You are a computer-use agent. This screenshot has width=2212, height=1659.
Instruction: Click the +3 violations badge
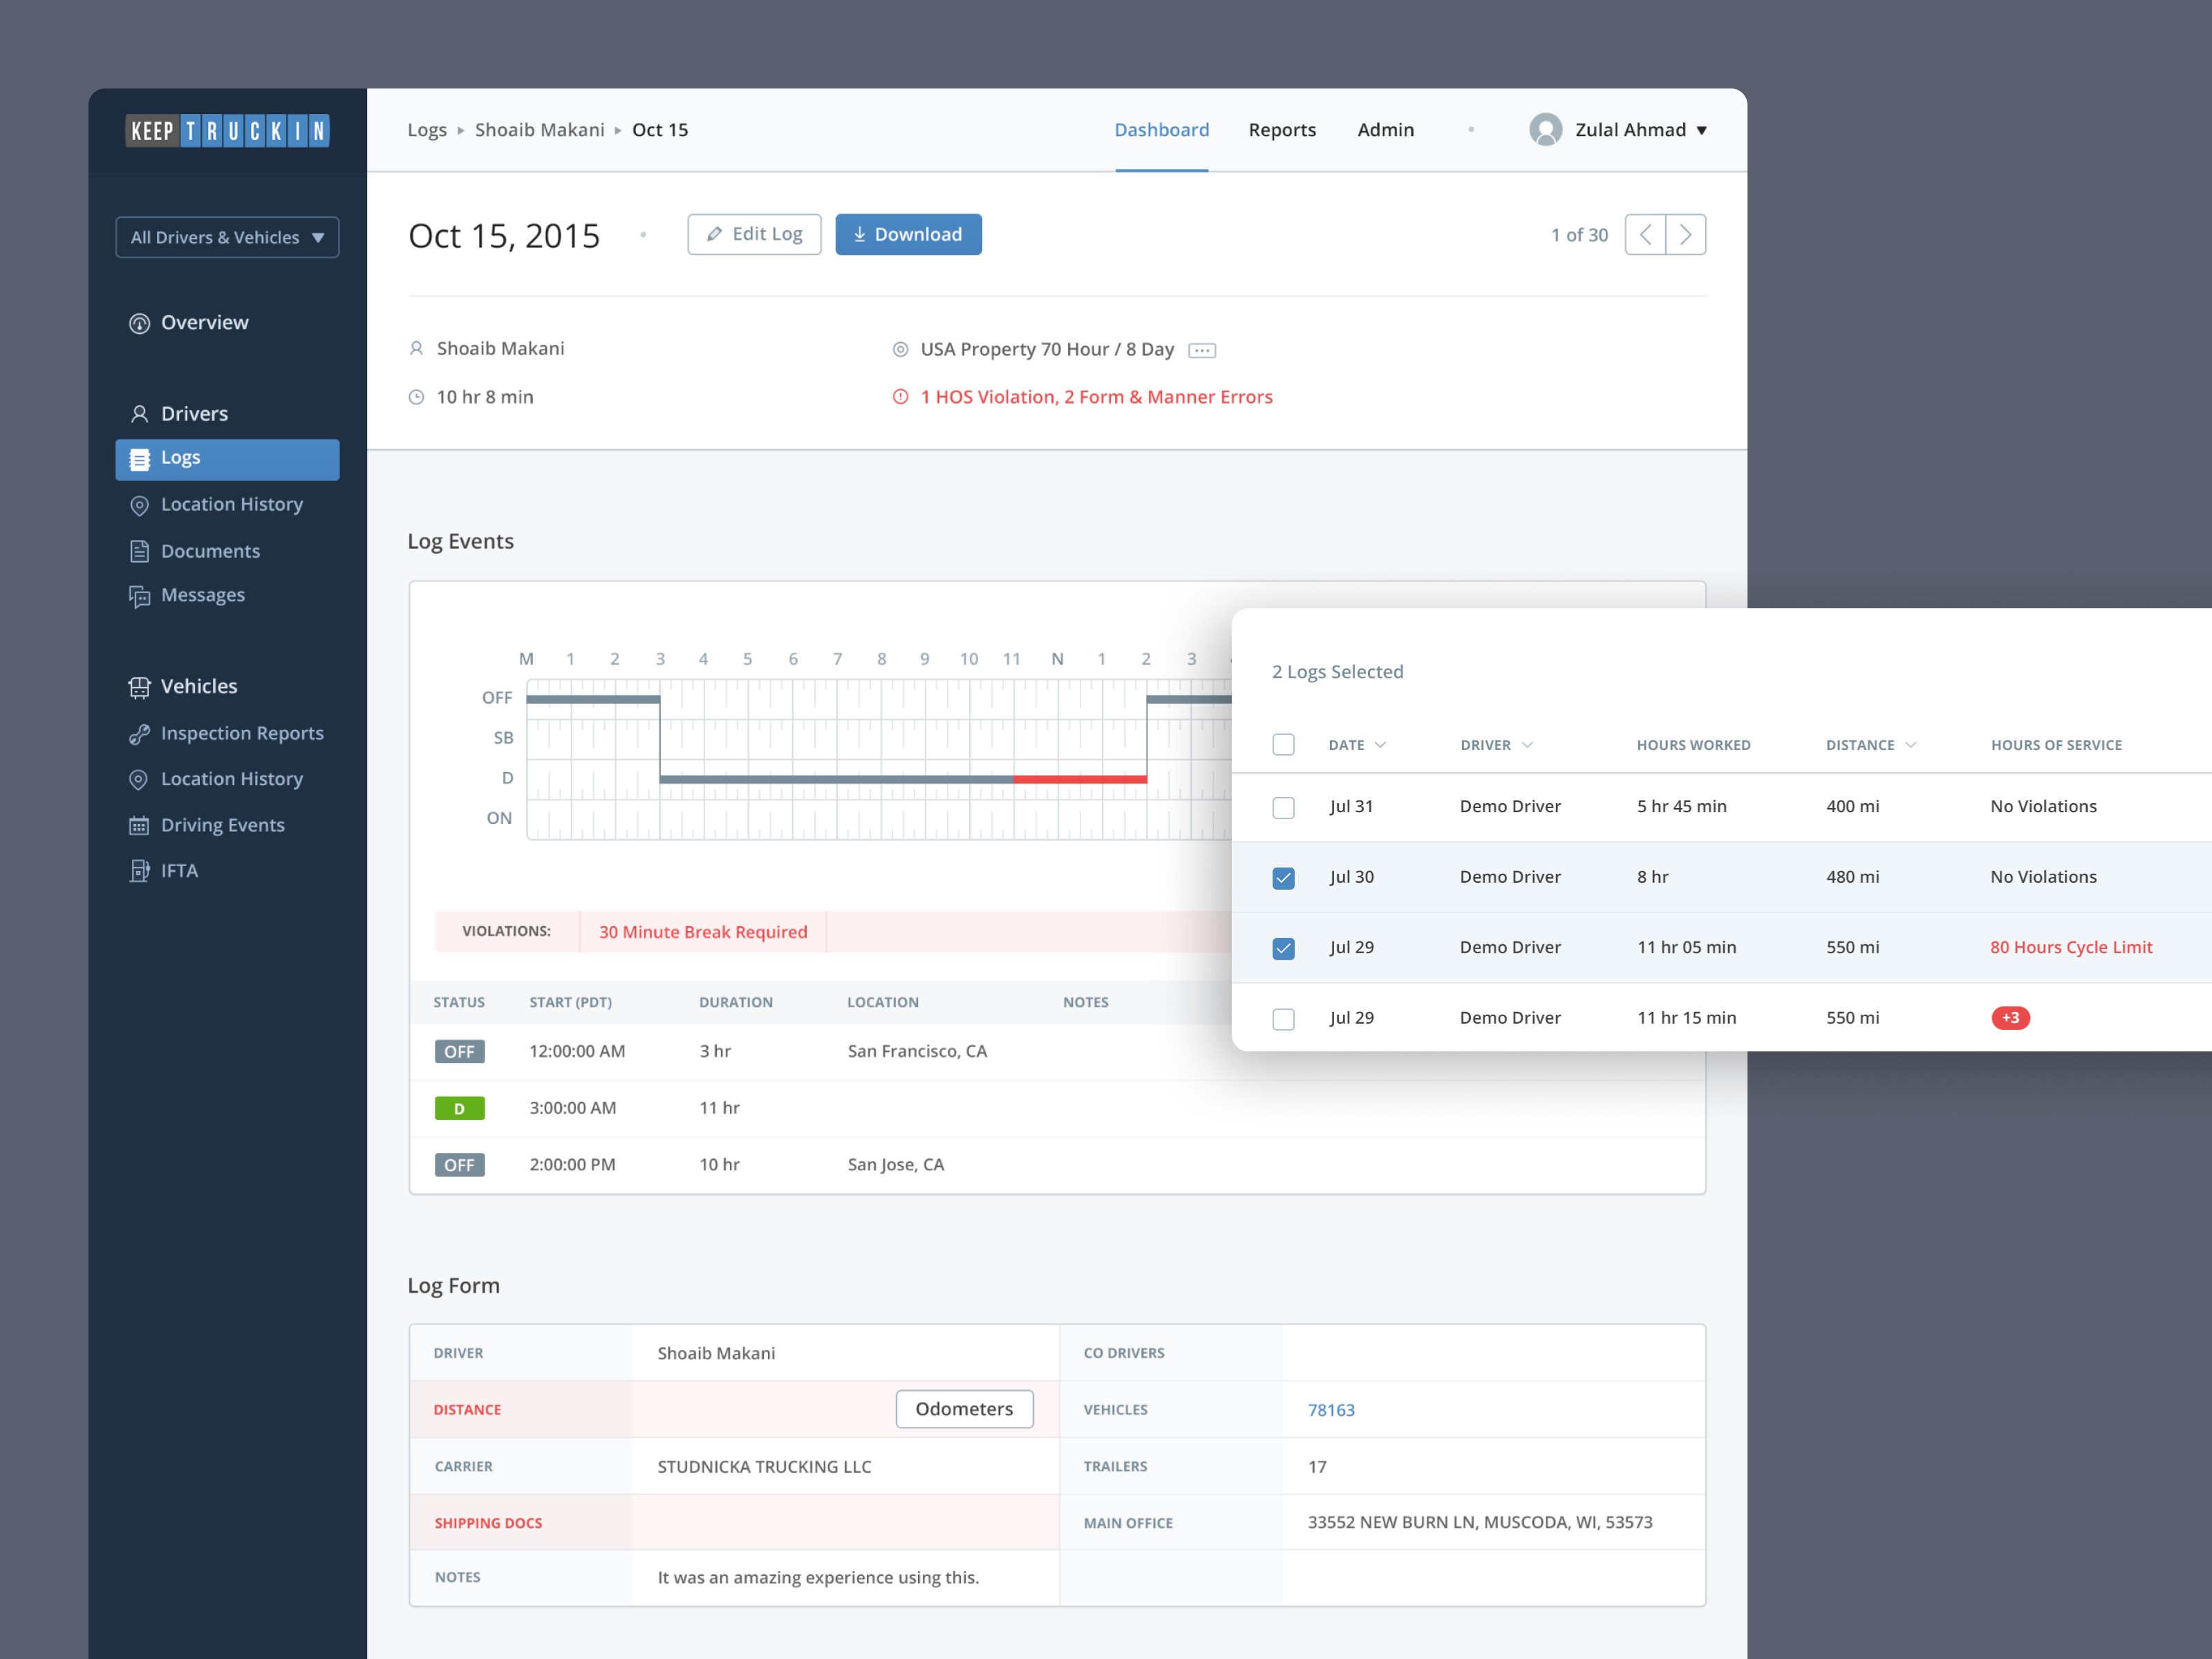click(x=2011, y=1017)
